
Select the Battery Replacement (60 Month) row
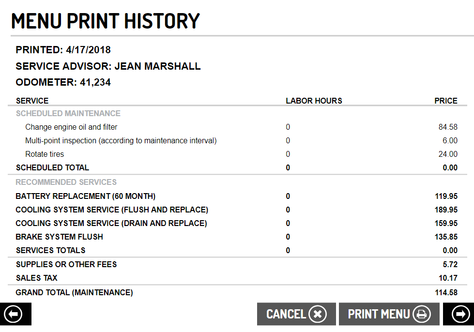86,196
